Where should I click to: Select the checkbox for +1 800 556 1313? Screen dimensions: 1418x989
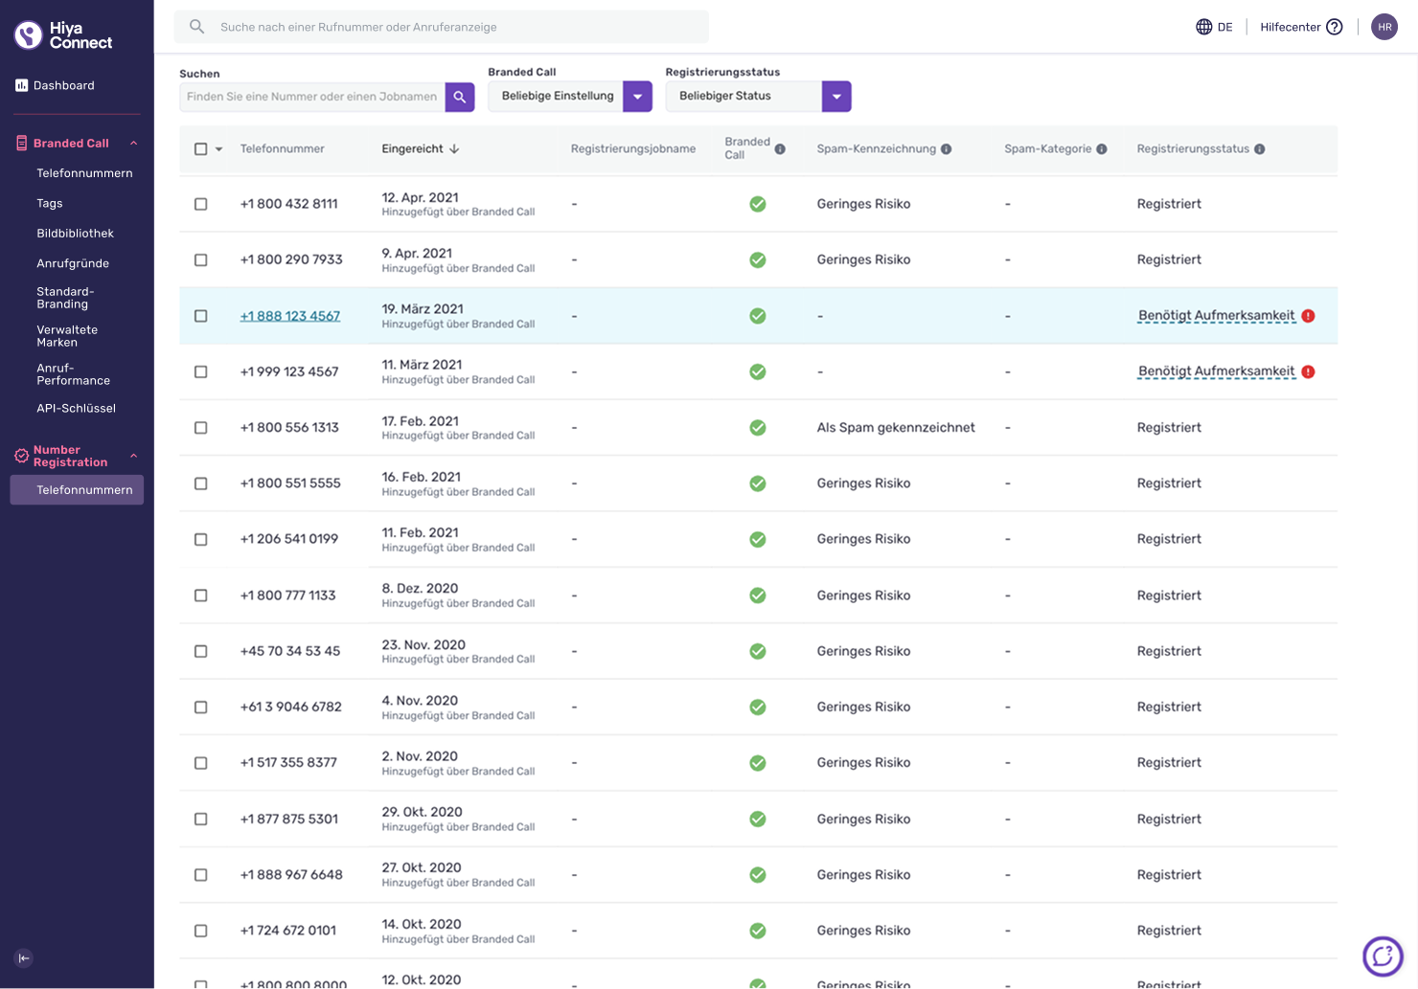[201, 428]
